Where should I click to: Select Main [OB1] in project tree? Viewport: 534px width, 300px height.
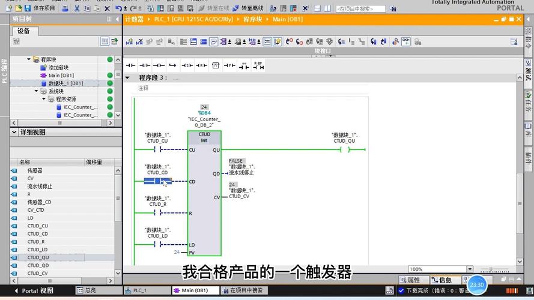tap(61, 75)
